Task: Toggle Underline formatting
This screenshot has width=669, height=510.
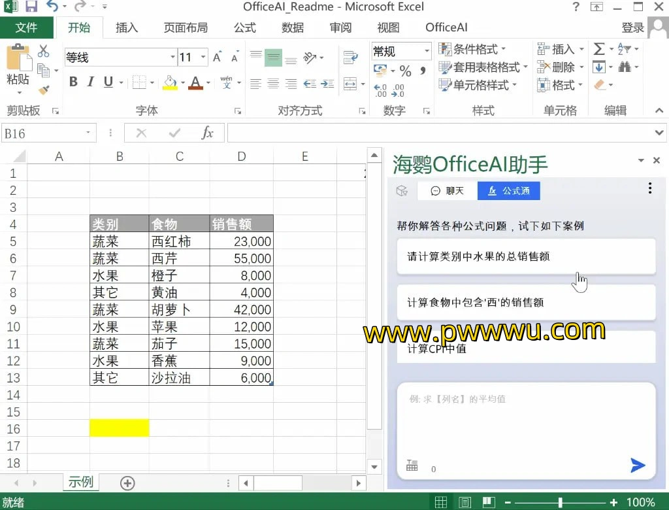Action: pyautogui.click(x=108, y=82)
